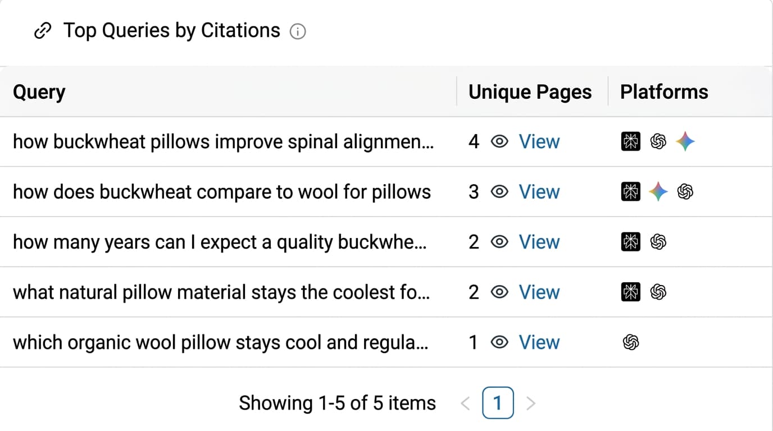The width and height of the screenshot is (773, 431).
Task: Go to the previous page arrow
Action: [465, 403]
